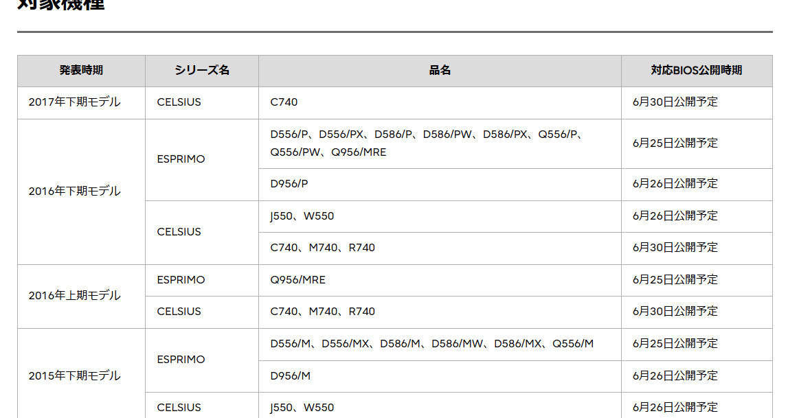Click the 2016年上期 Q956/MRE product cell
799x418 pixels.
coord(440,281)
